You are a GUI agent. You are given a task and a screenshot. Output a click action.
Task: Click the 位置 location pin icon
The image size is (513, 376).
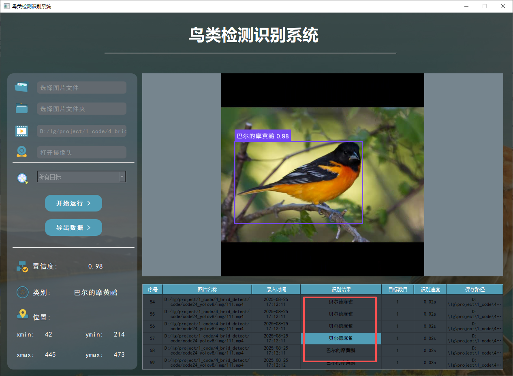tap(23, 314)
